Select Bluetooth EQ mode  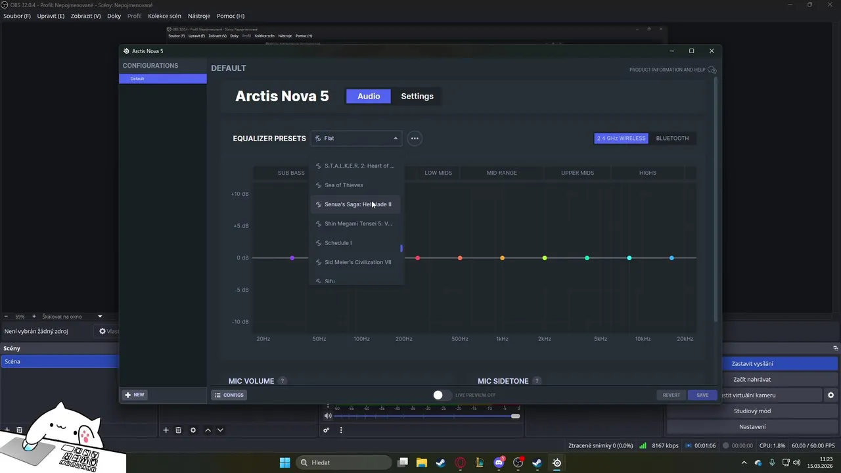[672, 139]
